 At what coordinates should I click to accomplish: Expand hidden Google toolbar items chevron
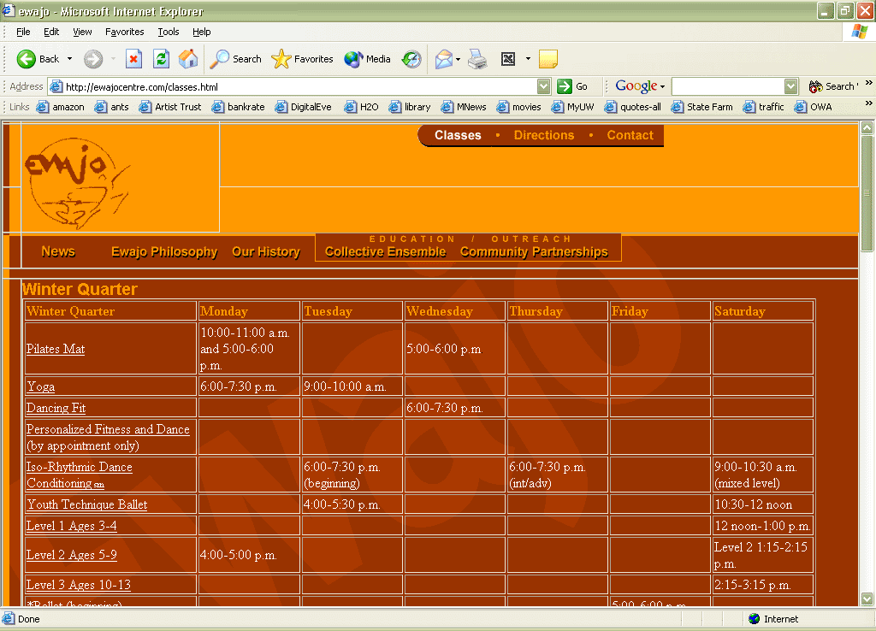(x=869, y=83)
